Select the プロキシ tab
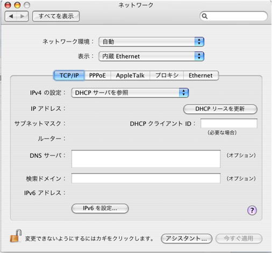Image resolution: width=272 pixels, height=253 pixels. (167, 75)
